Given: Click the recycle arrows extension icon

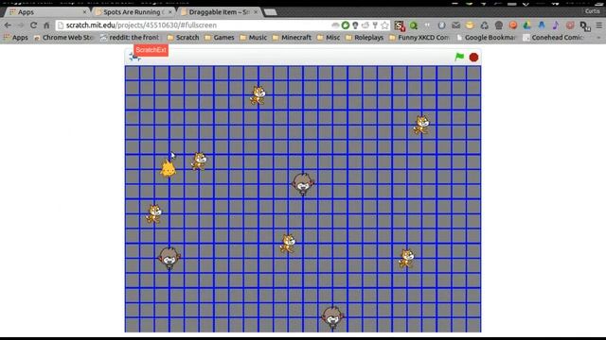Looking at the screenshot, I should (484, 25).
